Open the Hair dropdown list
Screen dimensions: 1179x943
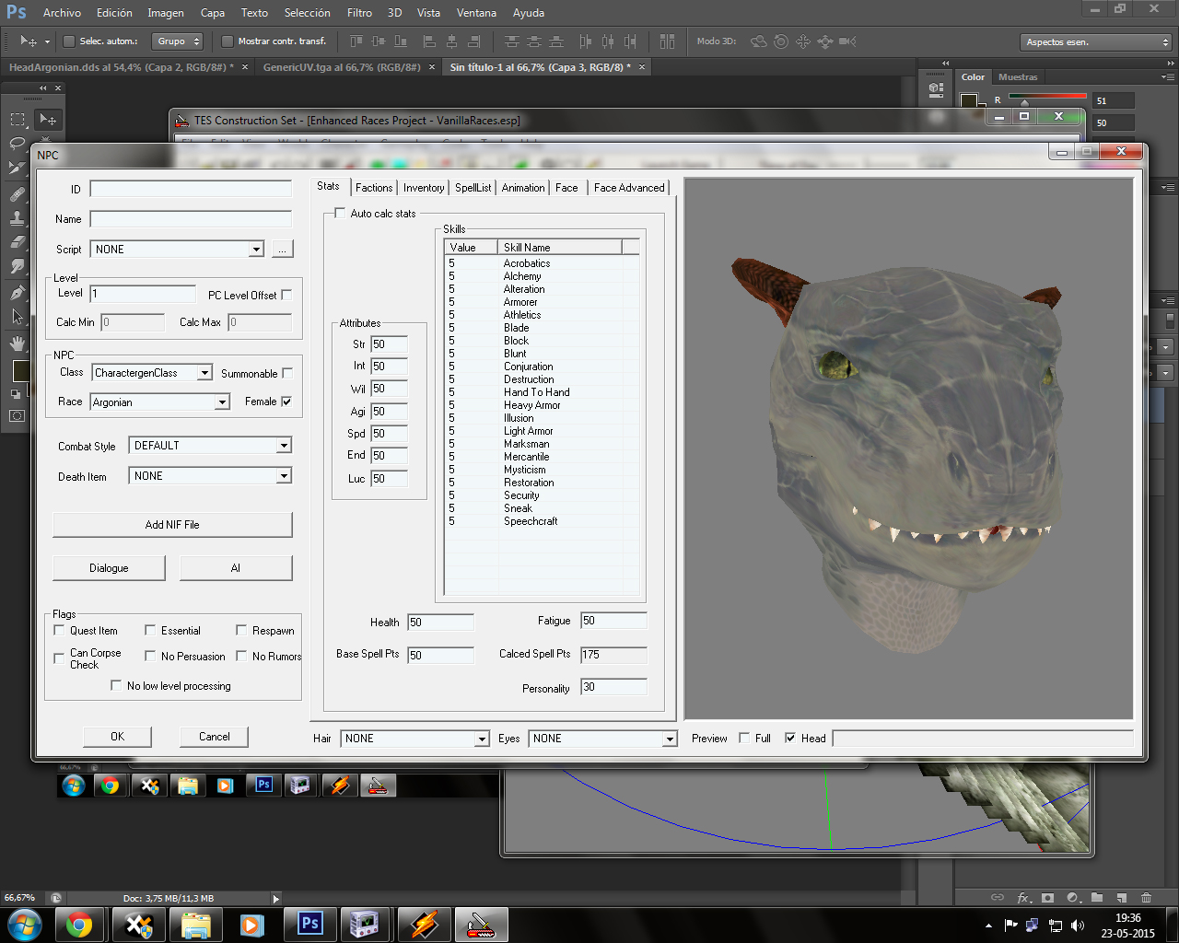[481, 739]
